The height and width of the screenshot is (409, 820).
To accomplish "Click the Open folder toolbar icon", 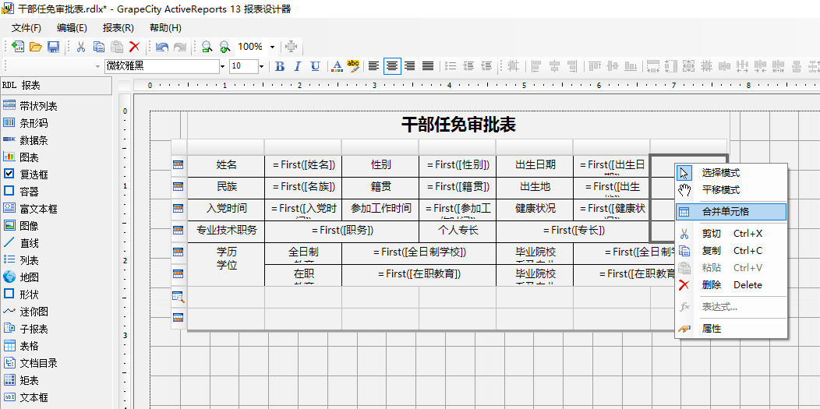I will click(x=36, y=47).
